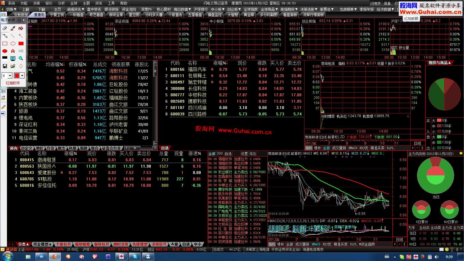
Task: Expand the 决策选股 dropdown
Action: point(309,9)
